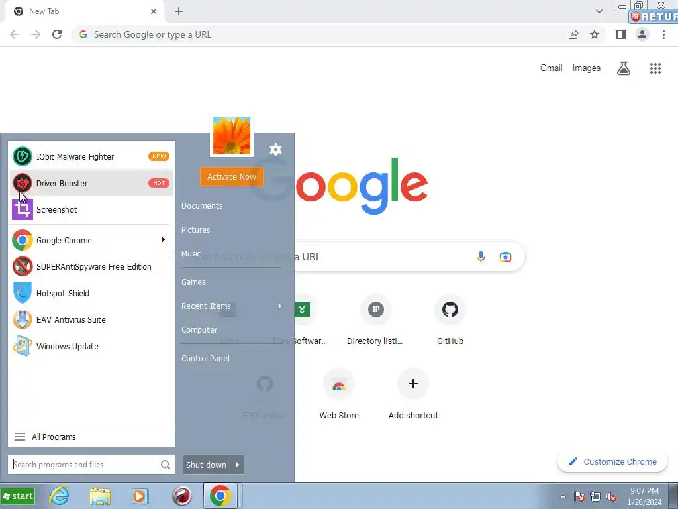Open the Screenshot tool icon
This screenshot has width=678, height=509.
22,209
